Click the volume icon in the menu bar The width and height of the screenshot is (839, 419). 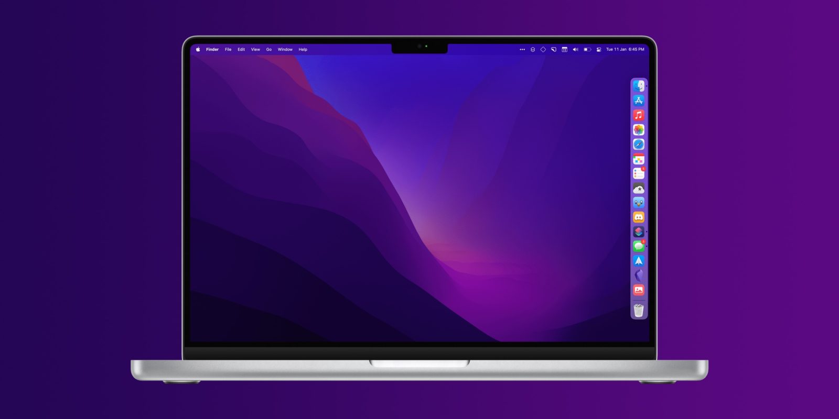pos(575,50)
